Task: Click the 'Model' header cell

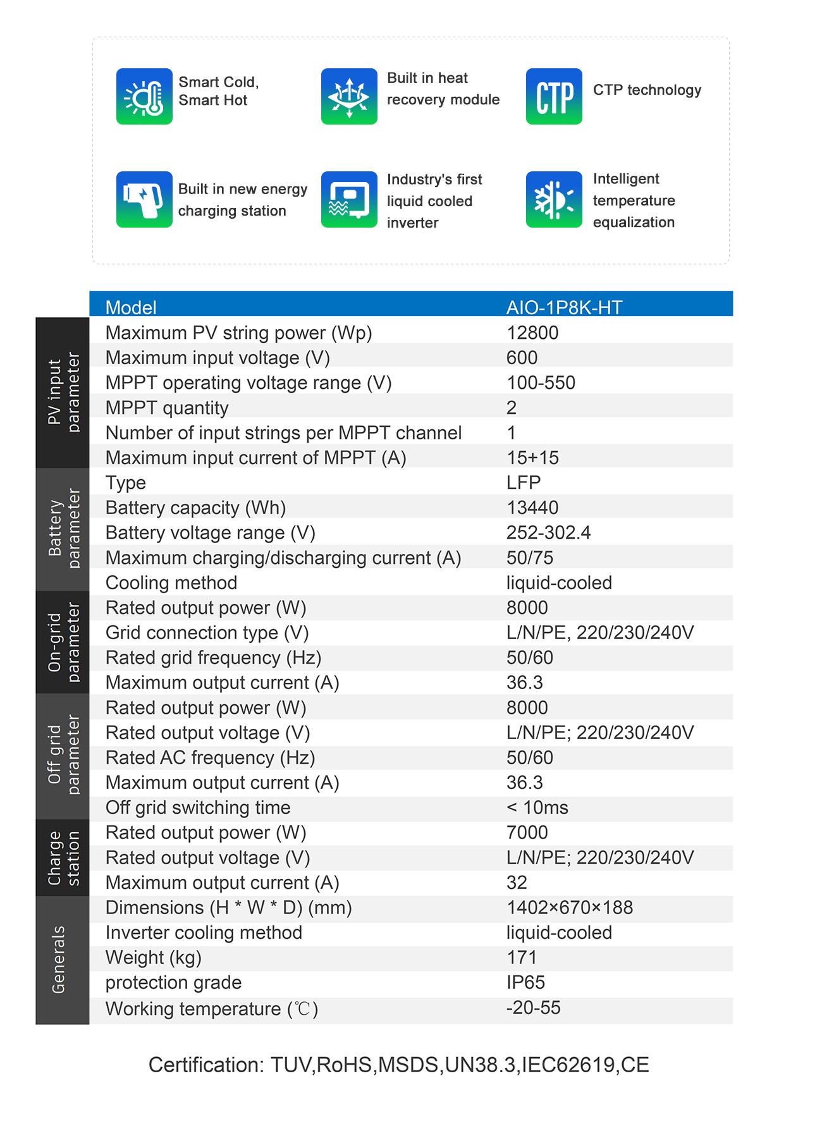Action: (x=131, y=308)
